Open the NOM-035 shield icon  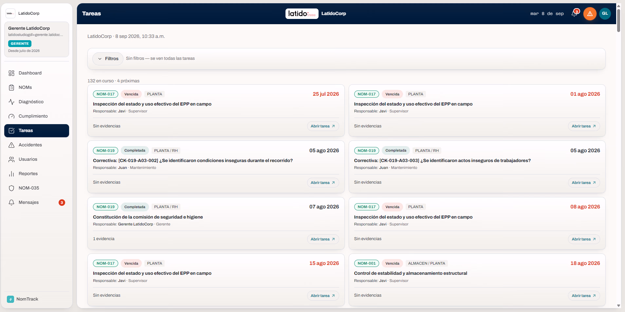(11, 188)
